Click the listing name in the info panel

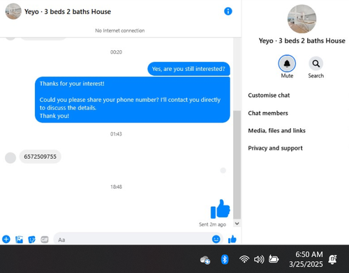click(302, 41)
